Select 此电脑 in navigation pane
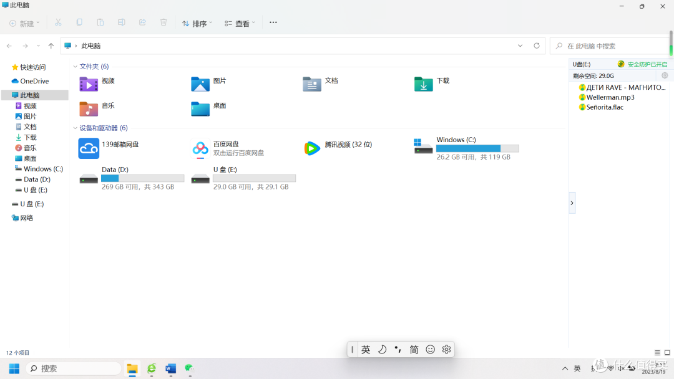The width and height of the screenshot is (674, 379). pyautogui.click(x=34, y=95)
